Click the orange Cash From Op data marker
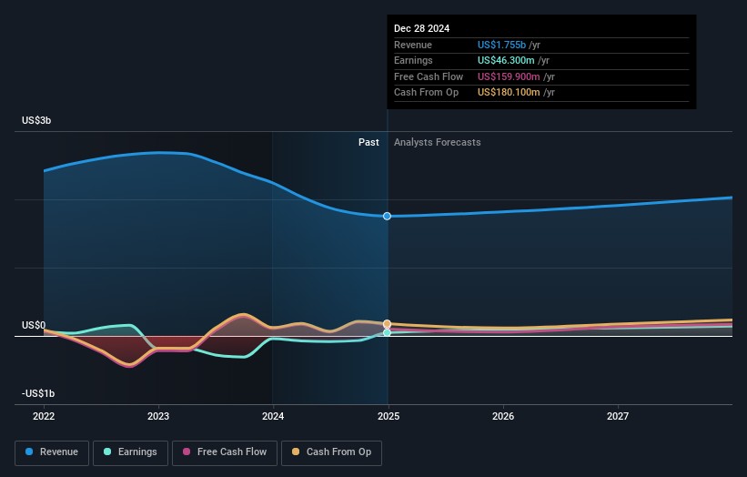Screen dimensions: 747x477 (x=388, y=323)
